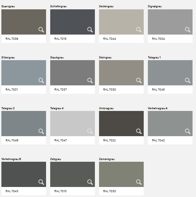Click the RAL 7001 label
Screen dimensions: 196x197
[x=12, y=90]
